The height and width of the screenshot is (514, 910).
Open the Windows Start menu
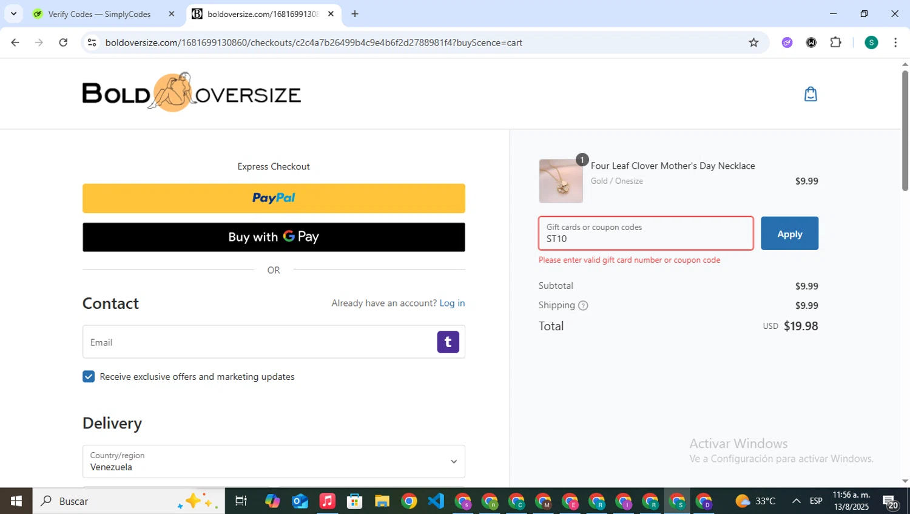click(x=16, y=501)
